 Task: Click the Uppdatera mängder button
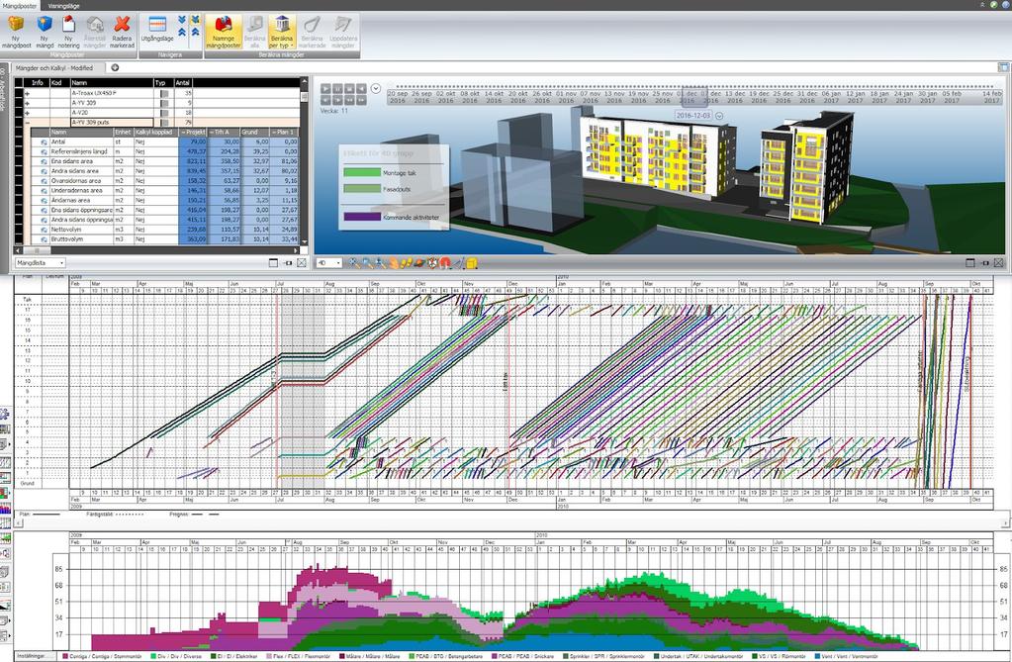(342, 33)
